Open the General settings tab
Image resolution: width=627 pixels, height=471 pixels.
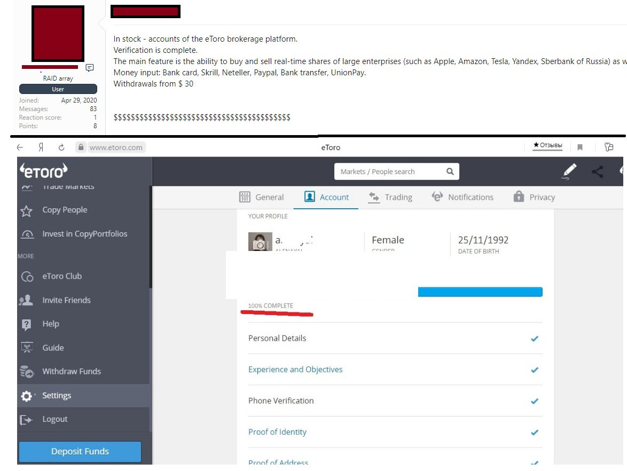click(x=262, y=197)
